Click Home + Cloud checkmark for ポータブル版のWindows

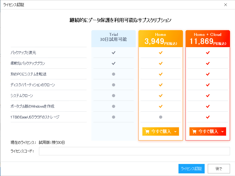[x=208, y=106]
